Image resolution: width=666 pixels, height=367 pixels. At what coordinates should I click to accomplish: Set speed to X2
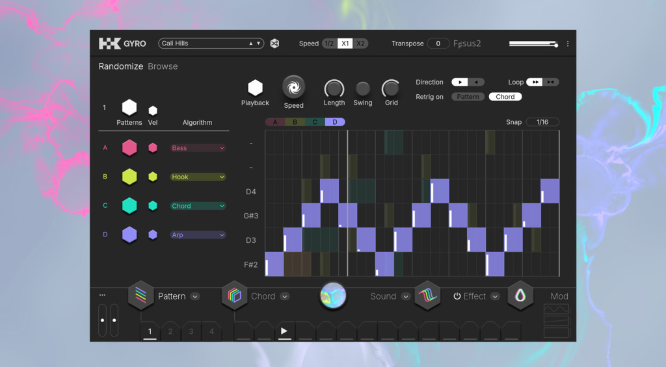[x=360, y=44]
